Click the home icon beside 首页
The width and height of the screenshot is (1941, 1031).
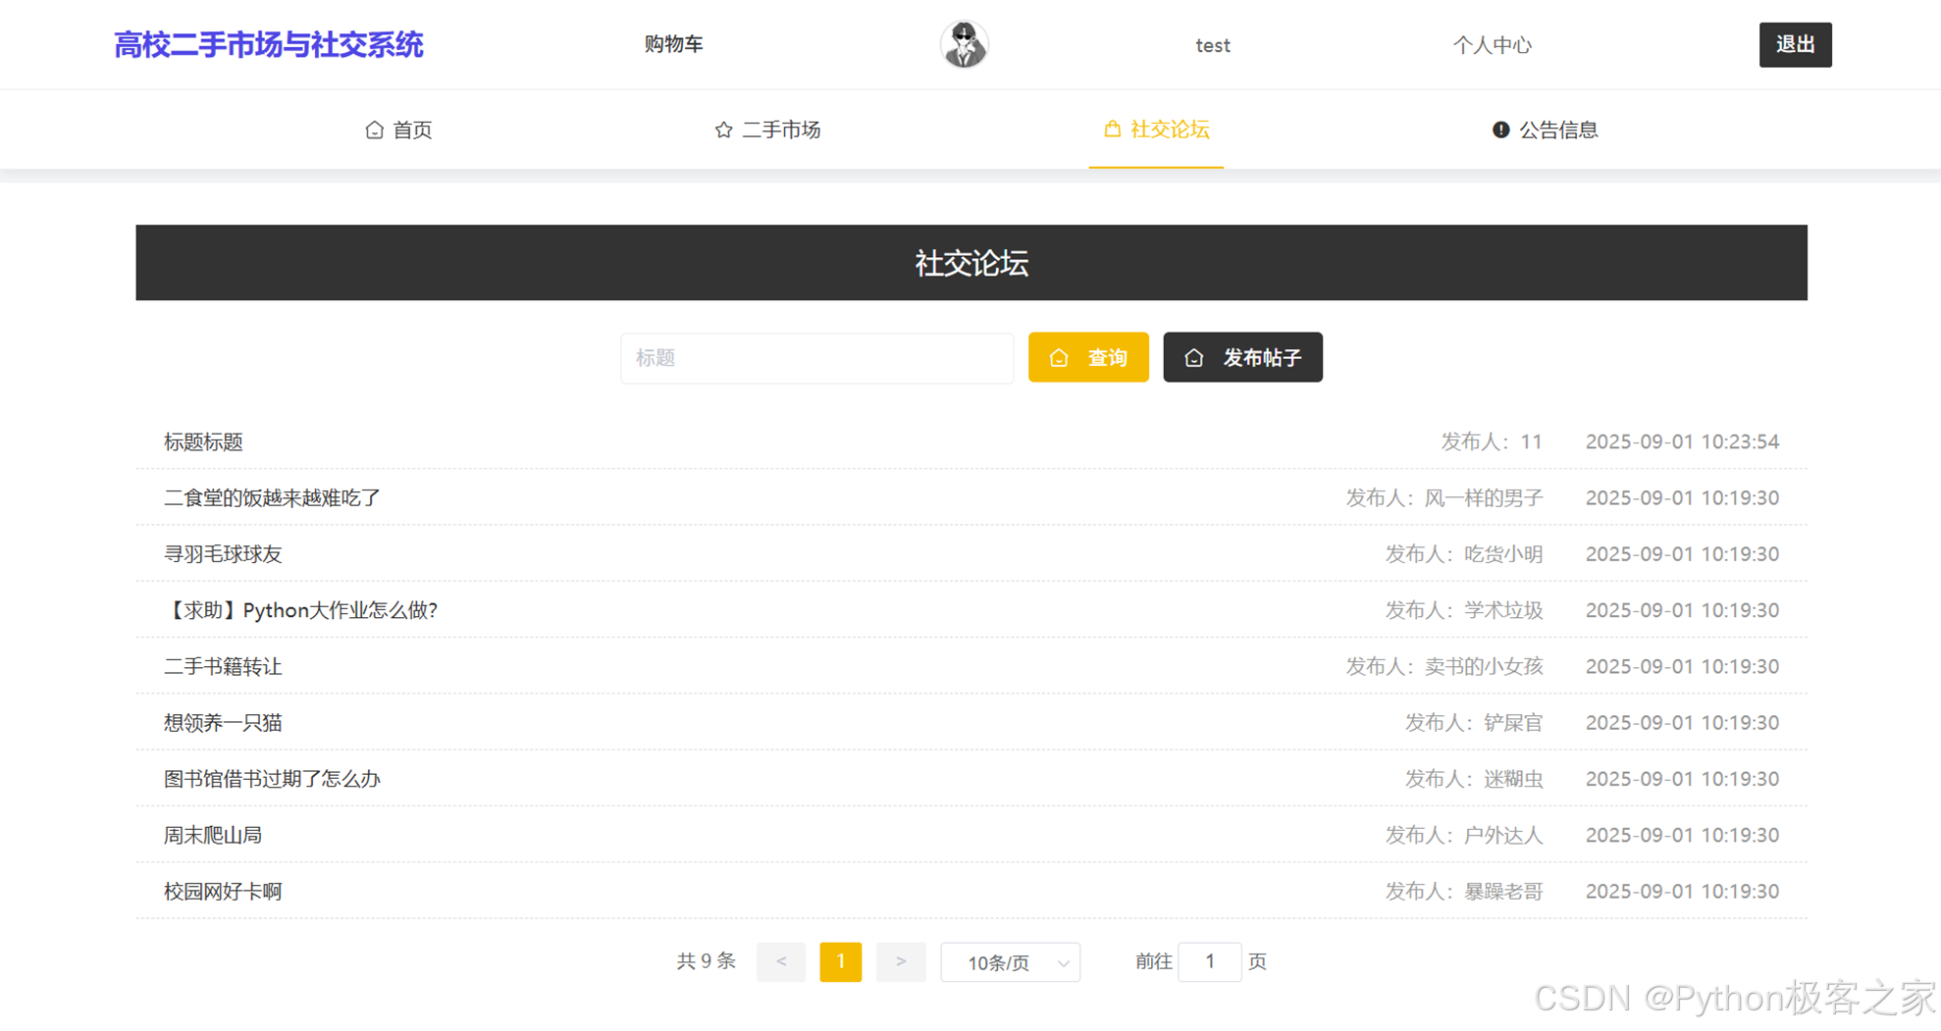click(x=374, y=129)
